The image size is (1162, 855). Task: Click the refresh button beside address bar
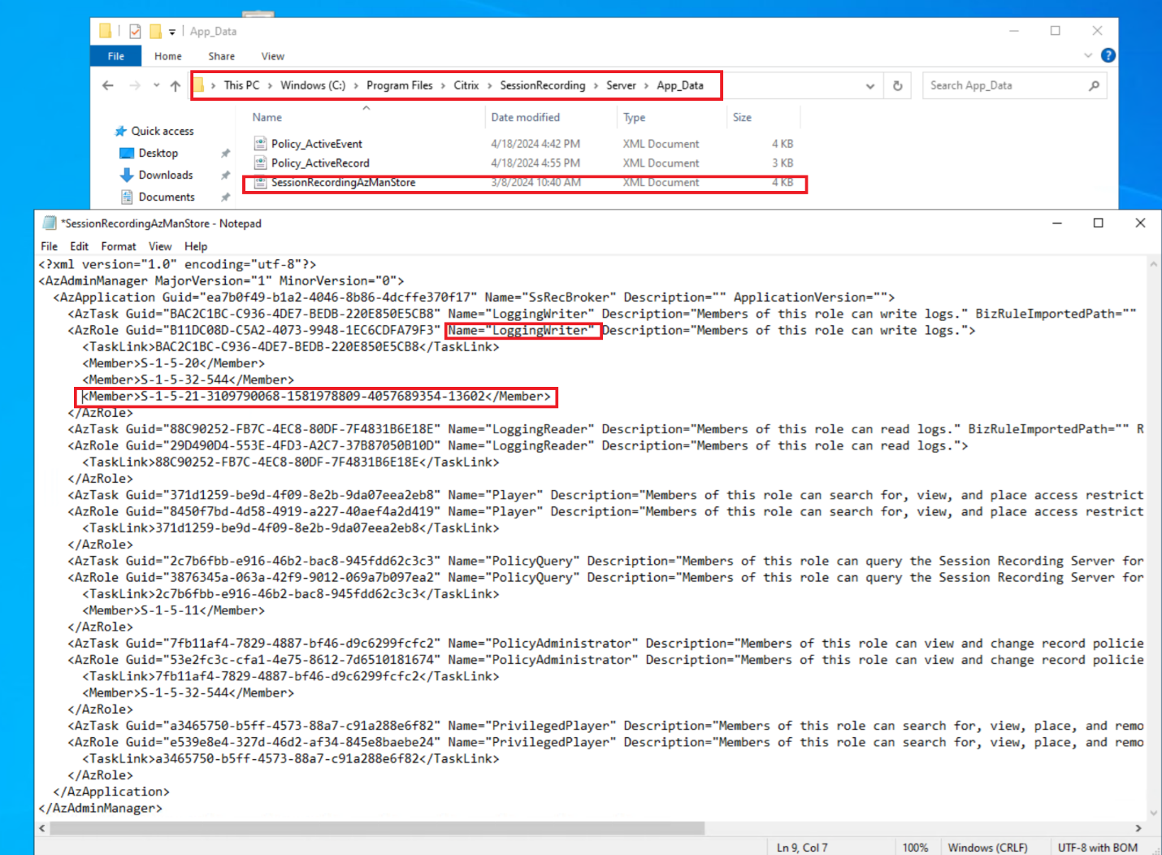pyautogui.click(x=897, y=85)
